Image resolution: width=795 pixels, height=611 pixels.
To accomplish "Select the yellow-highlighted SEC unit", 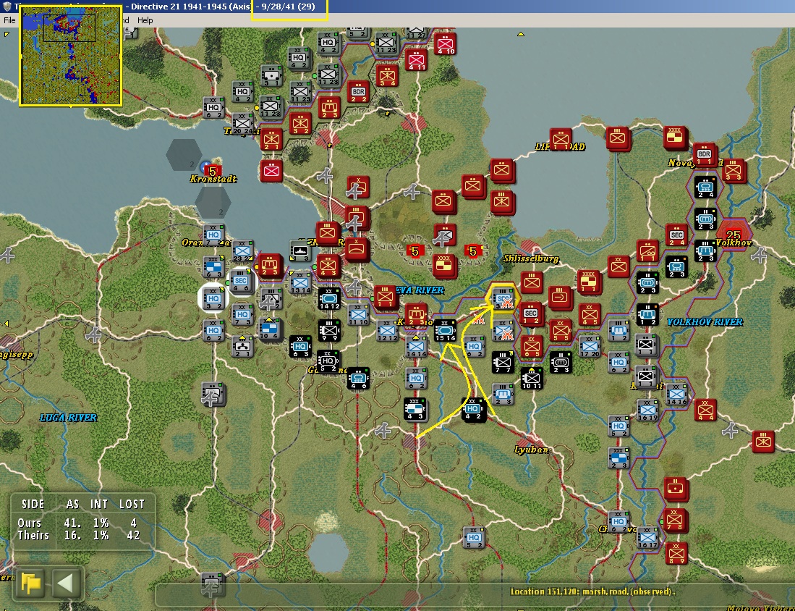I will tap(503, 298).
